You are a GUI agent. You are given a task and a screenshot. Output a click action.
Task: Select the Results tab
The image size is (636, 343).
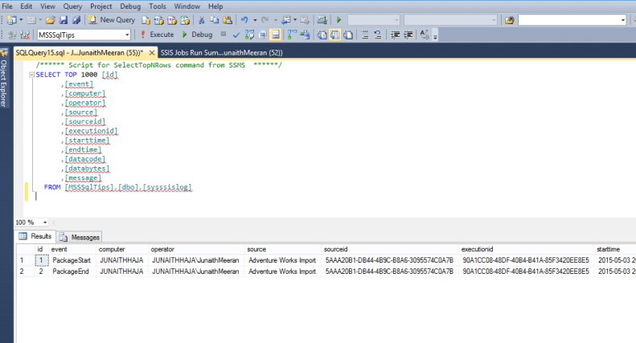click(x=35, y=236)
